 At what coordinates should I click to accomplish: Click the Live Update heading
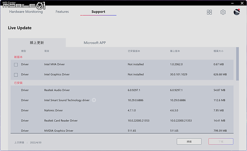coord(20,28)
